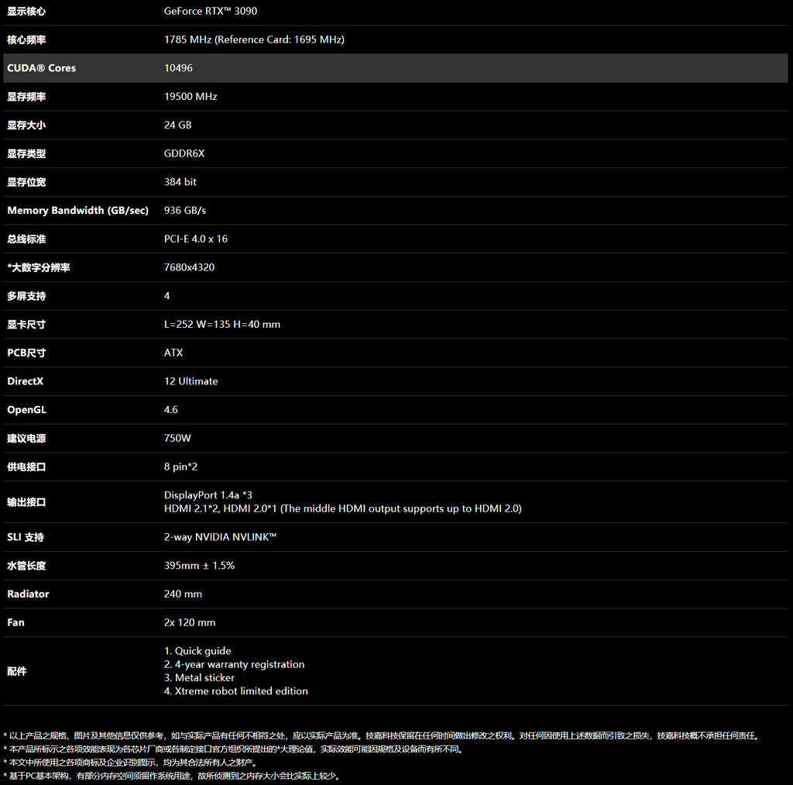Click the DirectX label
The width and height of the screenshot is (793, 785).
coord(26,381)
